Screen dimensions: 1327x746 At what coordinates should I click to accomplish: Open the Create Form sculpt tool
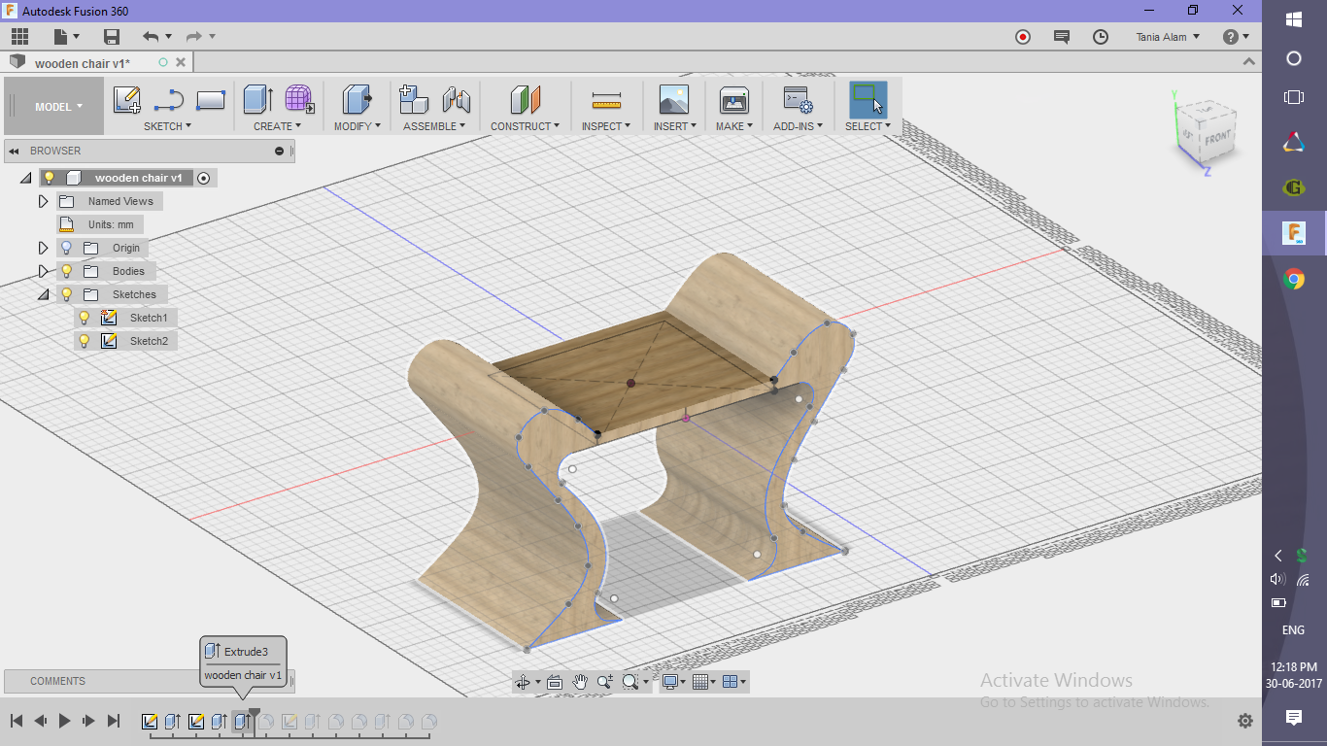(299, 100)
